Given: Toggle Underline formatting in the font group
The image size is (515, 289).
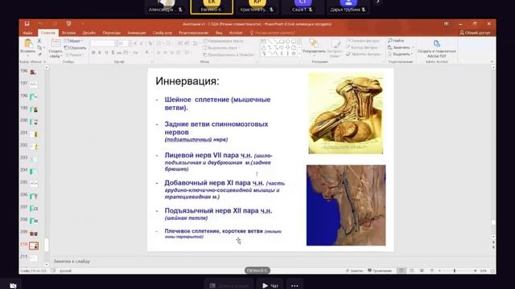Looking at the screenshot, I should pos(106,52).
